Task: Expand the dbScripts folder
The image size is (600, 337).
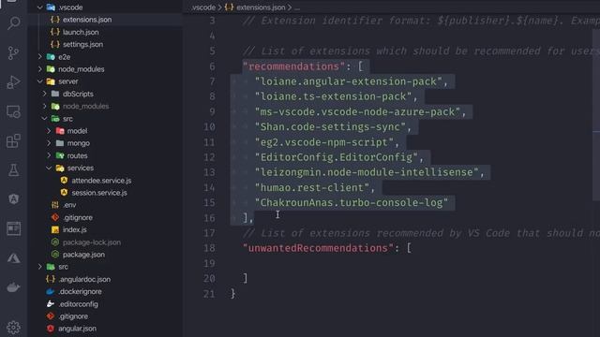Action: click(x=44, y=94)
